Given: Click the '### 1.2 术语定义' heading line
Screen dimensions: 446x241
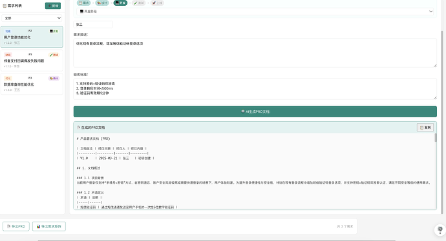Looking at the screenshot, I should click(90, 193).
